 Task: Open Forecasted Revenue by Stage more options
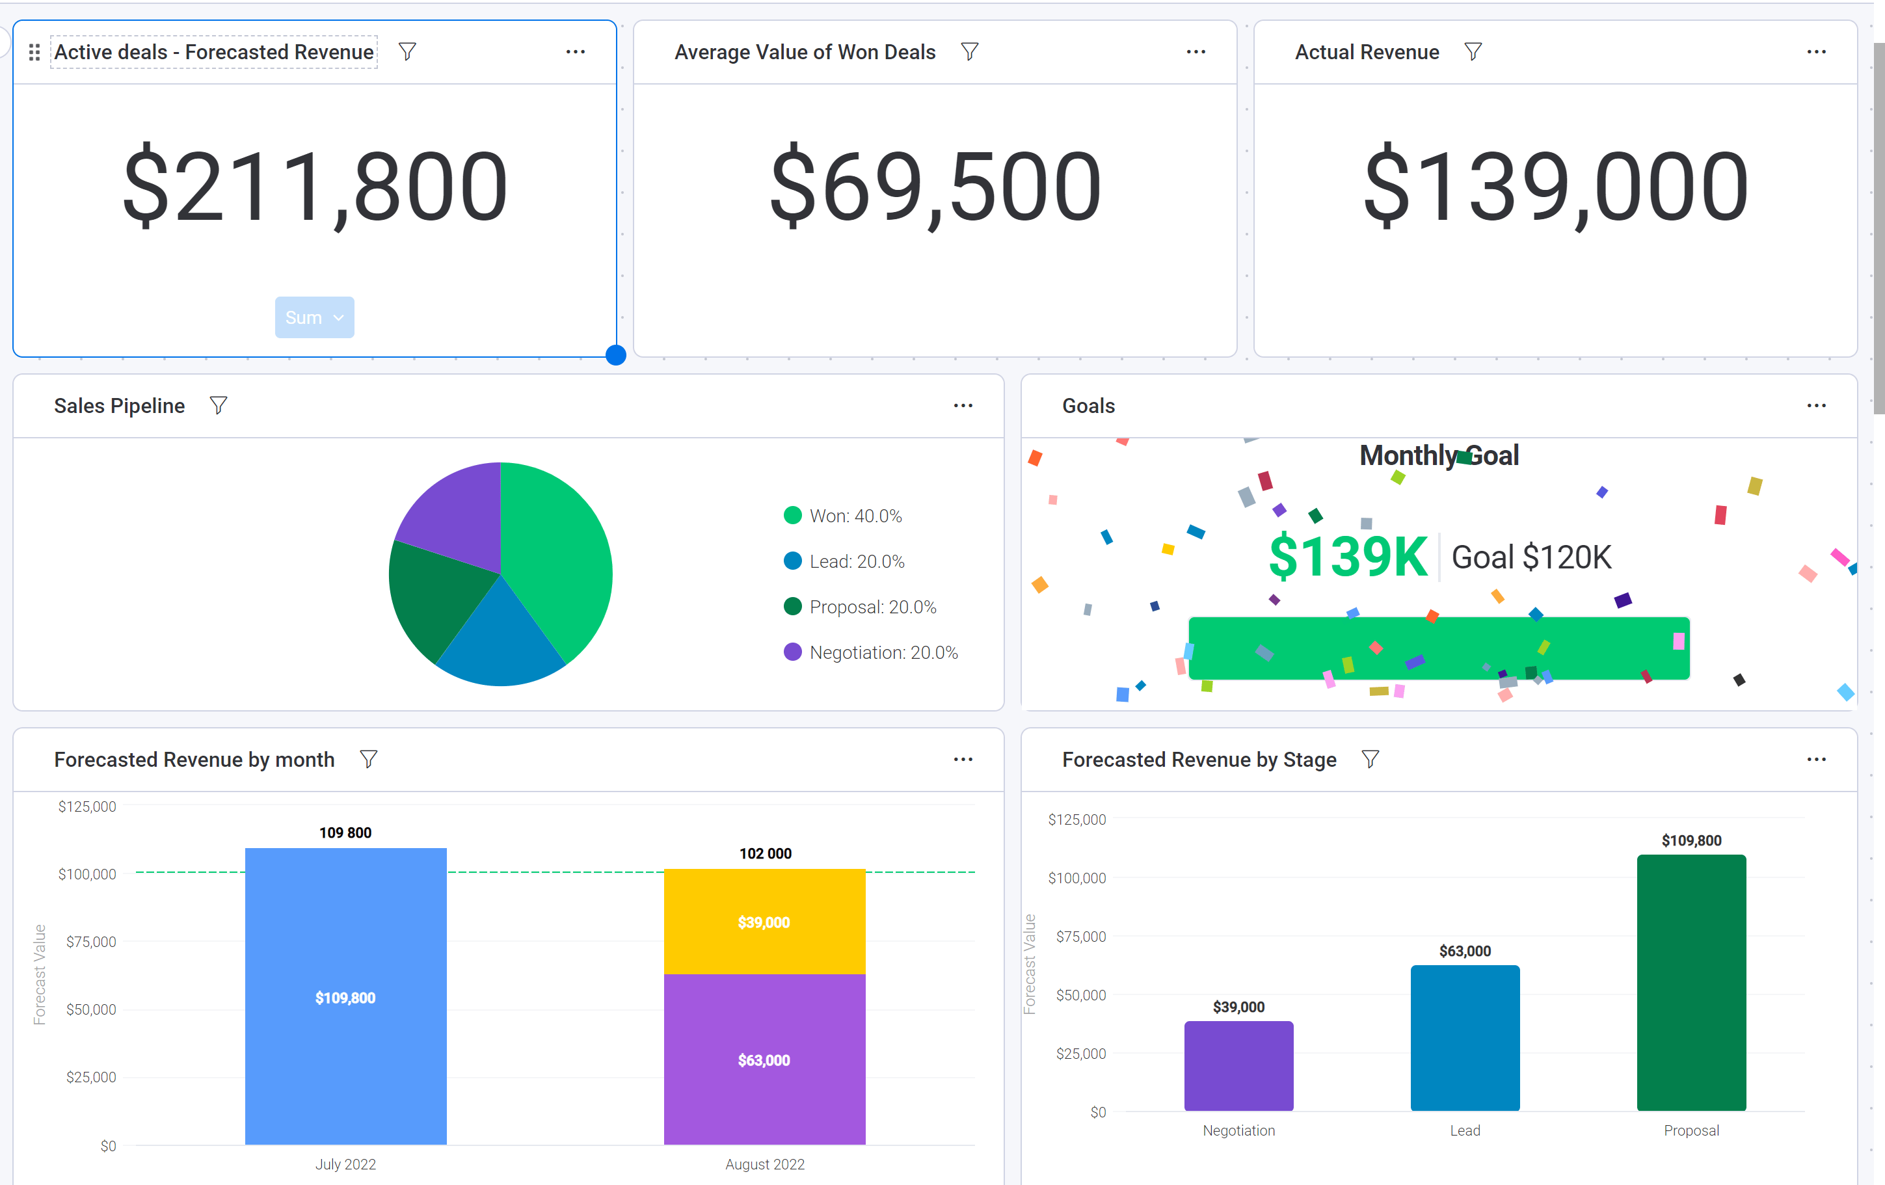coord(1816,759)
